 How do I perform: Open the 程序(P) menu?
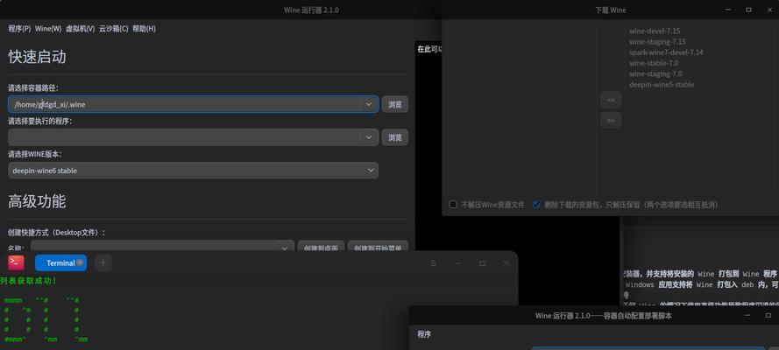[x=19, y=29]
